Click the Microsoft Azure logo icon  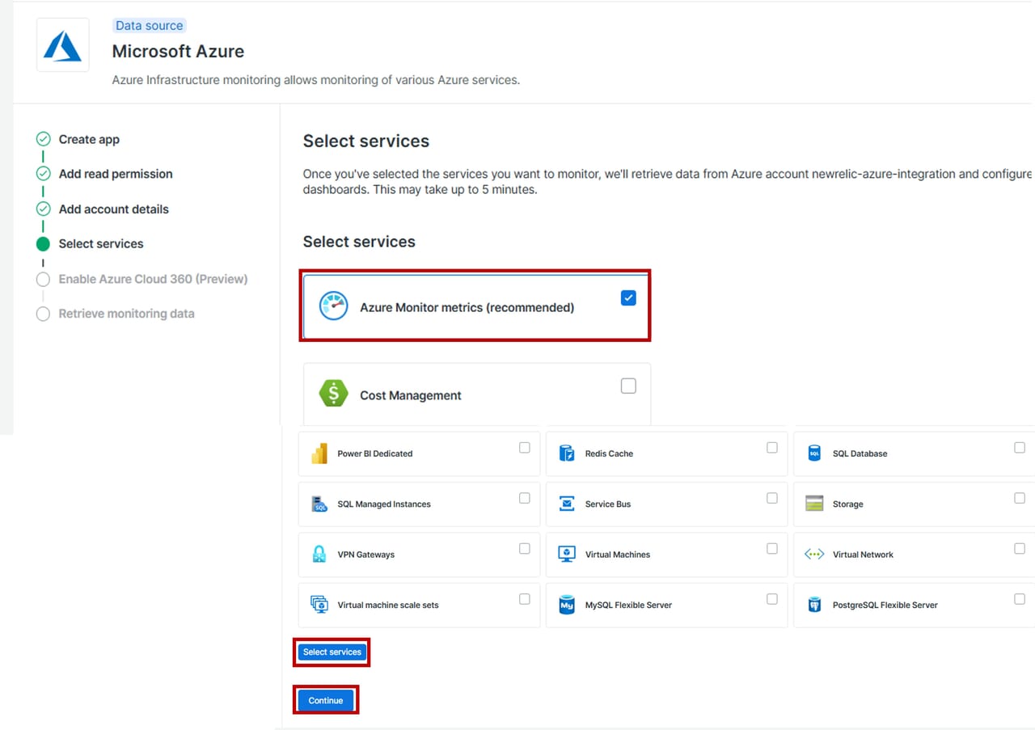[x=62, y=45]
